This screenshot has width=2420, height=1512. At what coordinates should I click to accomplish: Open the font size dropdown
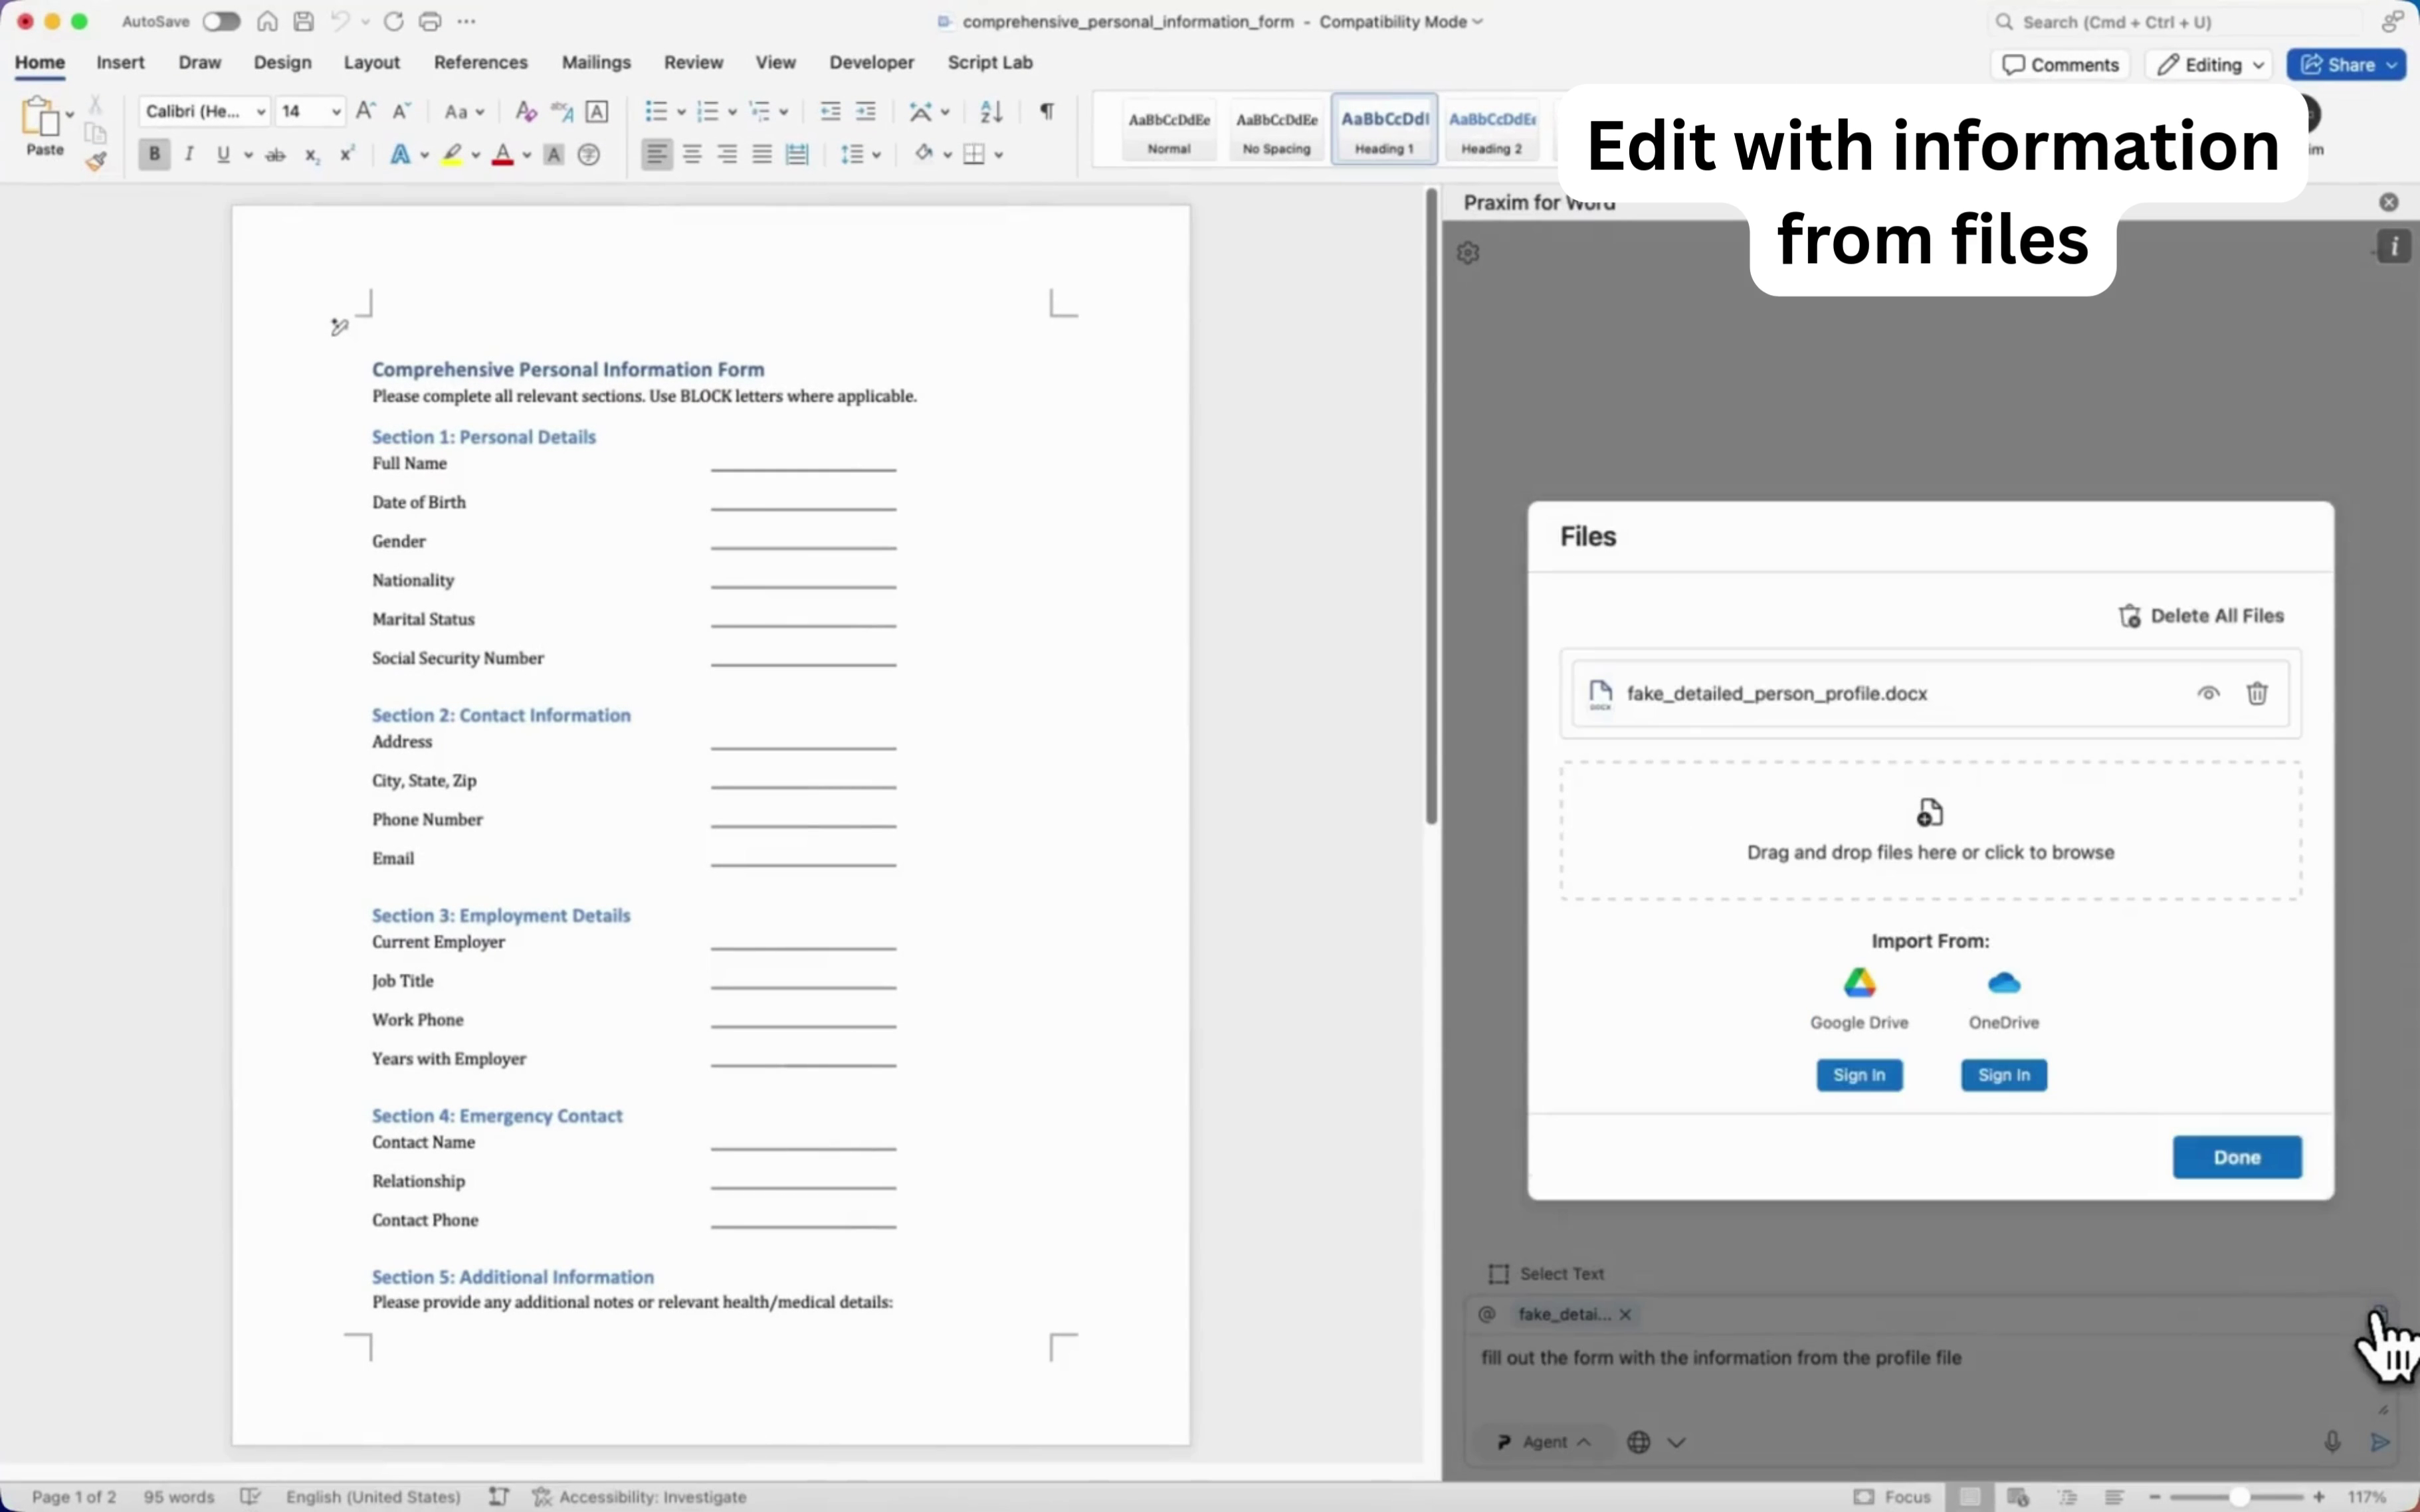tap(336, 112)
